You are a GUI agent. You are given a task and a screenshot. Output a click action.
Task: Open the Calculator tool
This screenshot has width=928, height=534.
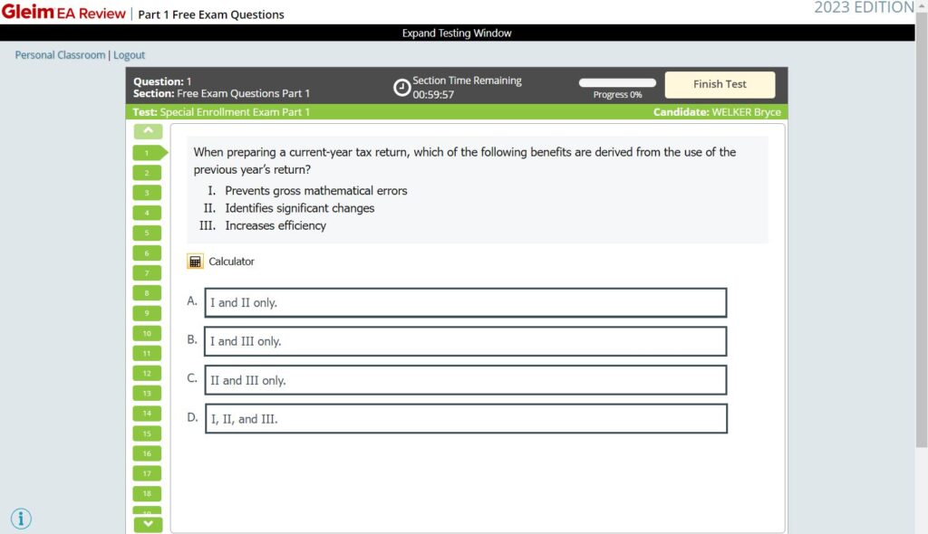coord(229,261)
